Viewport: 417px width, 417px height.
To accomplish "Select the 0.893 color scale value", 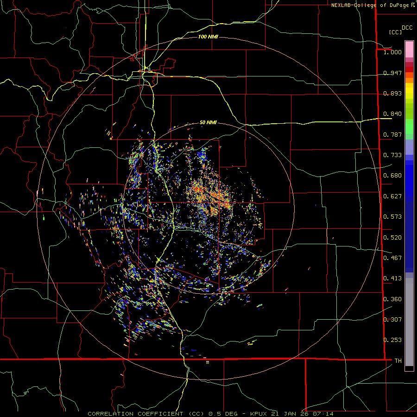I will [392, 93].
